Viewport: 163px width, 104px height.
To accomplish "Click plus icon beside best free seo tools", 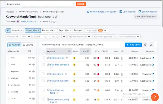I will (48, 65).
